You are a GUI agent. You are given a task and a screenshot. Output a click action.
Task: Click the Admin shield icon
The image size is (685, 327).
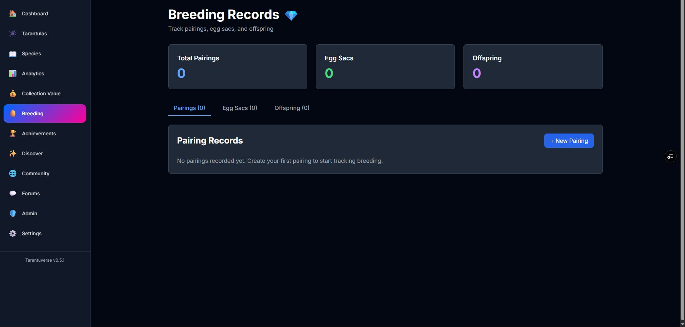pos(13,213)
